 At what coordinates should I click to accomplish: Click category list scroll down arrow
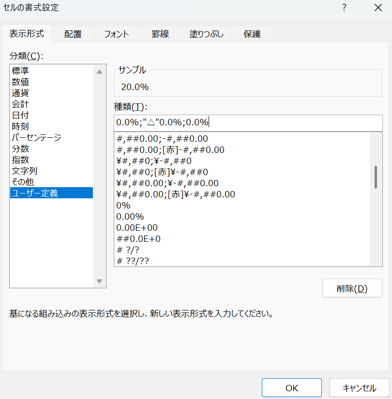pos(100,281)
